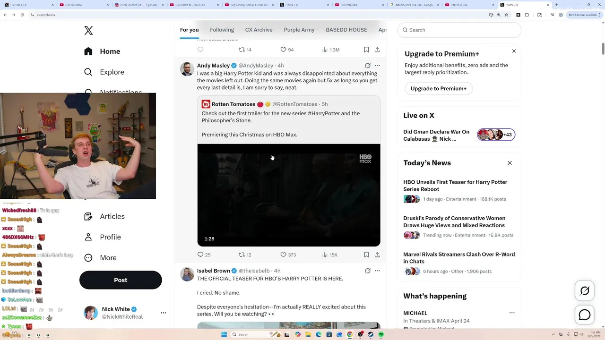605x340 pixels.
Task: Like the top post with 94 likes
Action: tap(287, 50)
